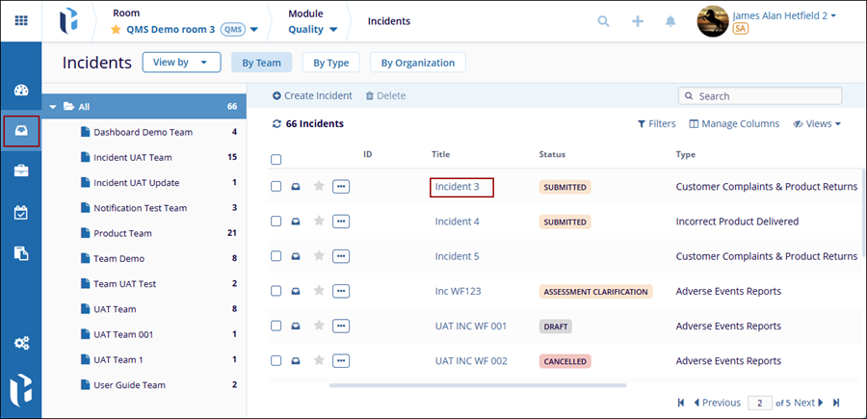Check the Incident 4 row checkbox

[x=276, y=222]
